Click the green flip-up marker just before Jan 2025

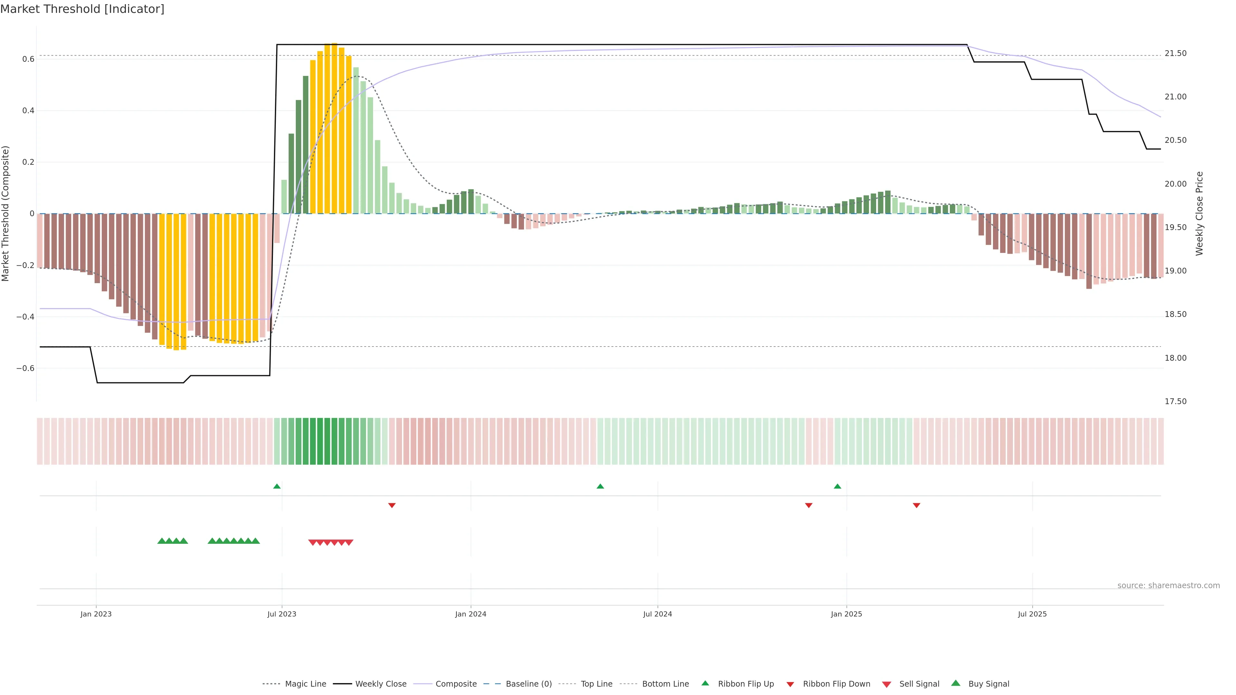tap(837, 486)
